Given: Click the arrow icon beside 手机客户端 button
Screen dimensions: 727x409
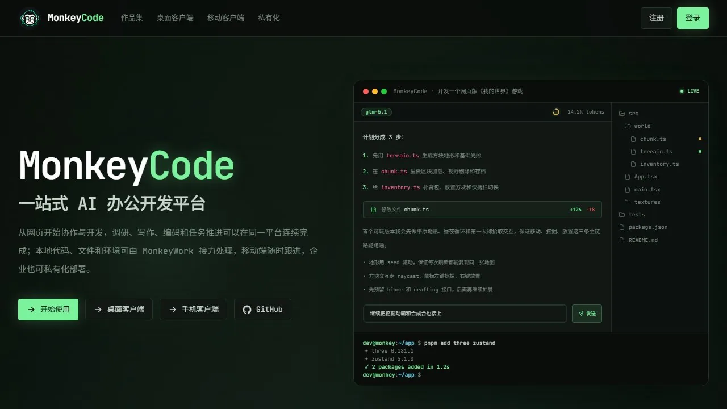Looking at the screenshot, I should (173, 310).
